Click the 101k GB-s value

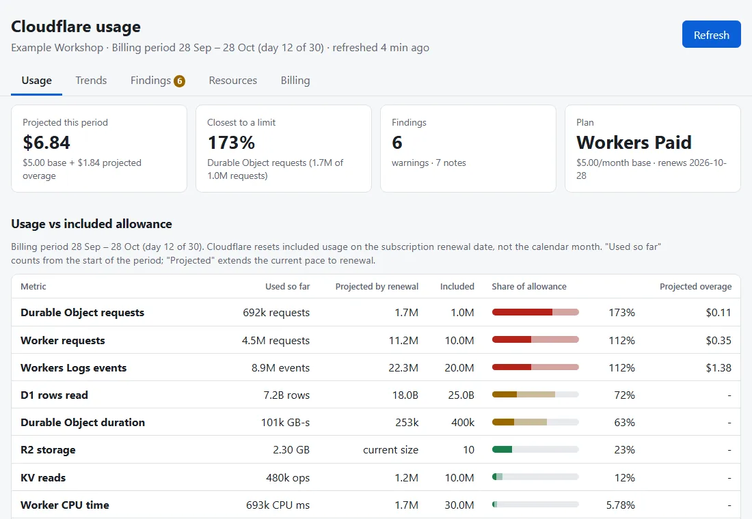coord(285,422)
